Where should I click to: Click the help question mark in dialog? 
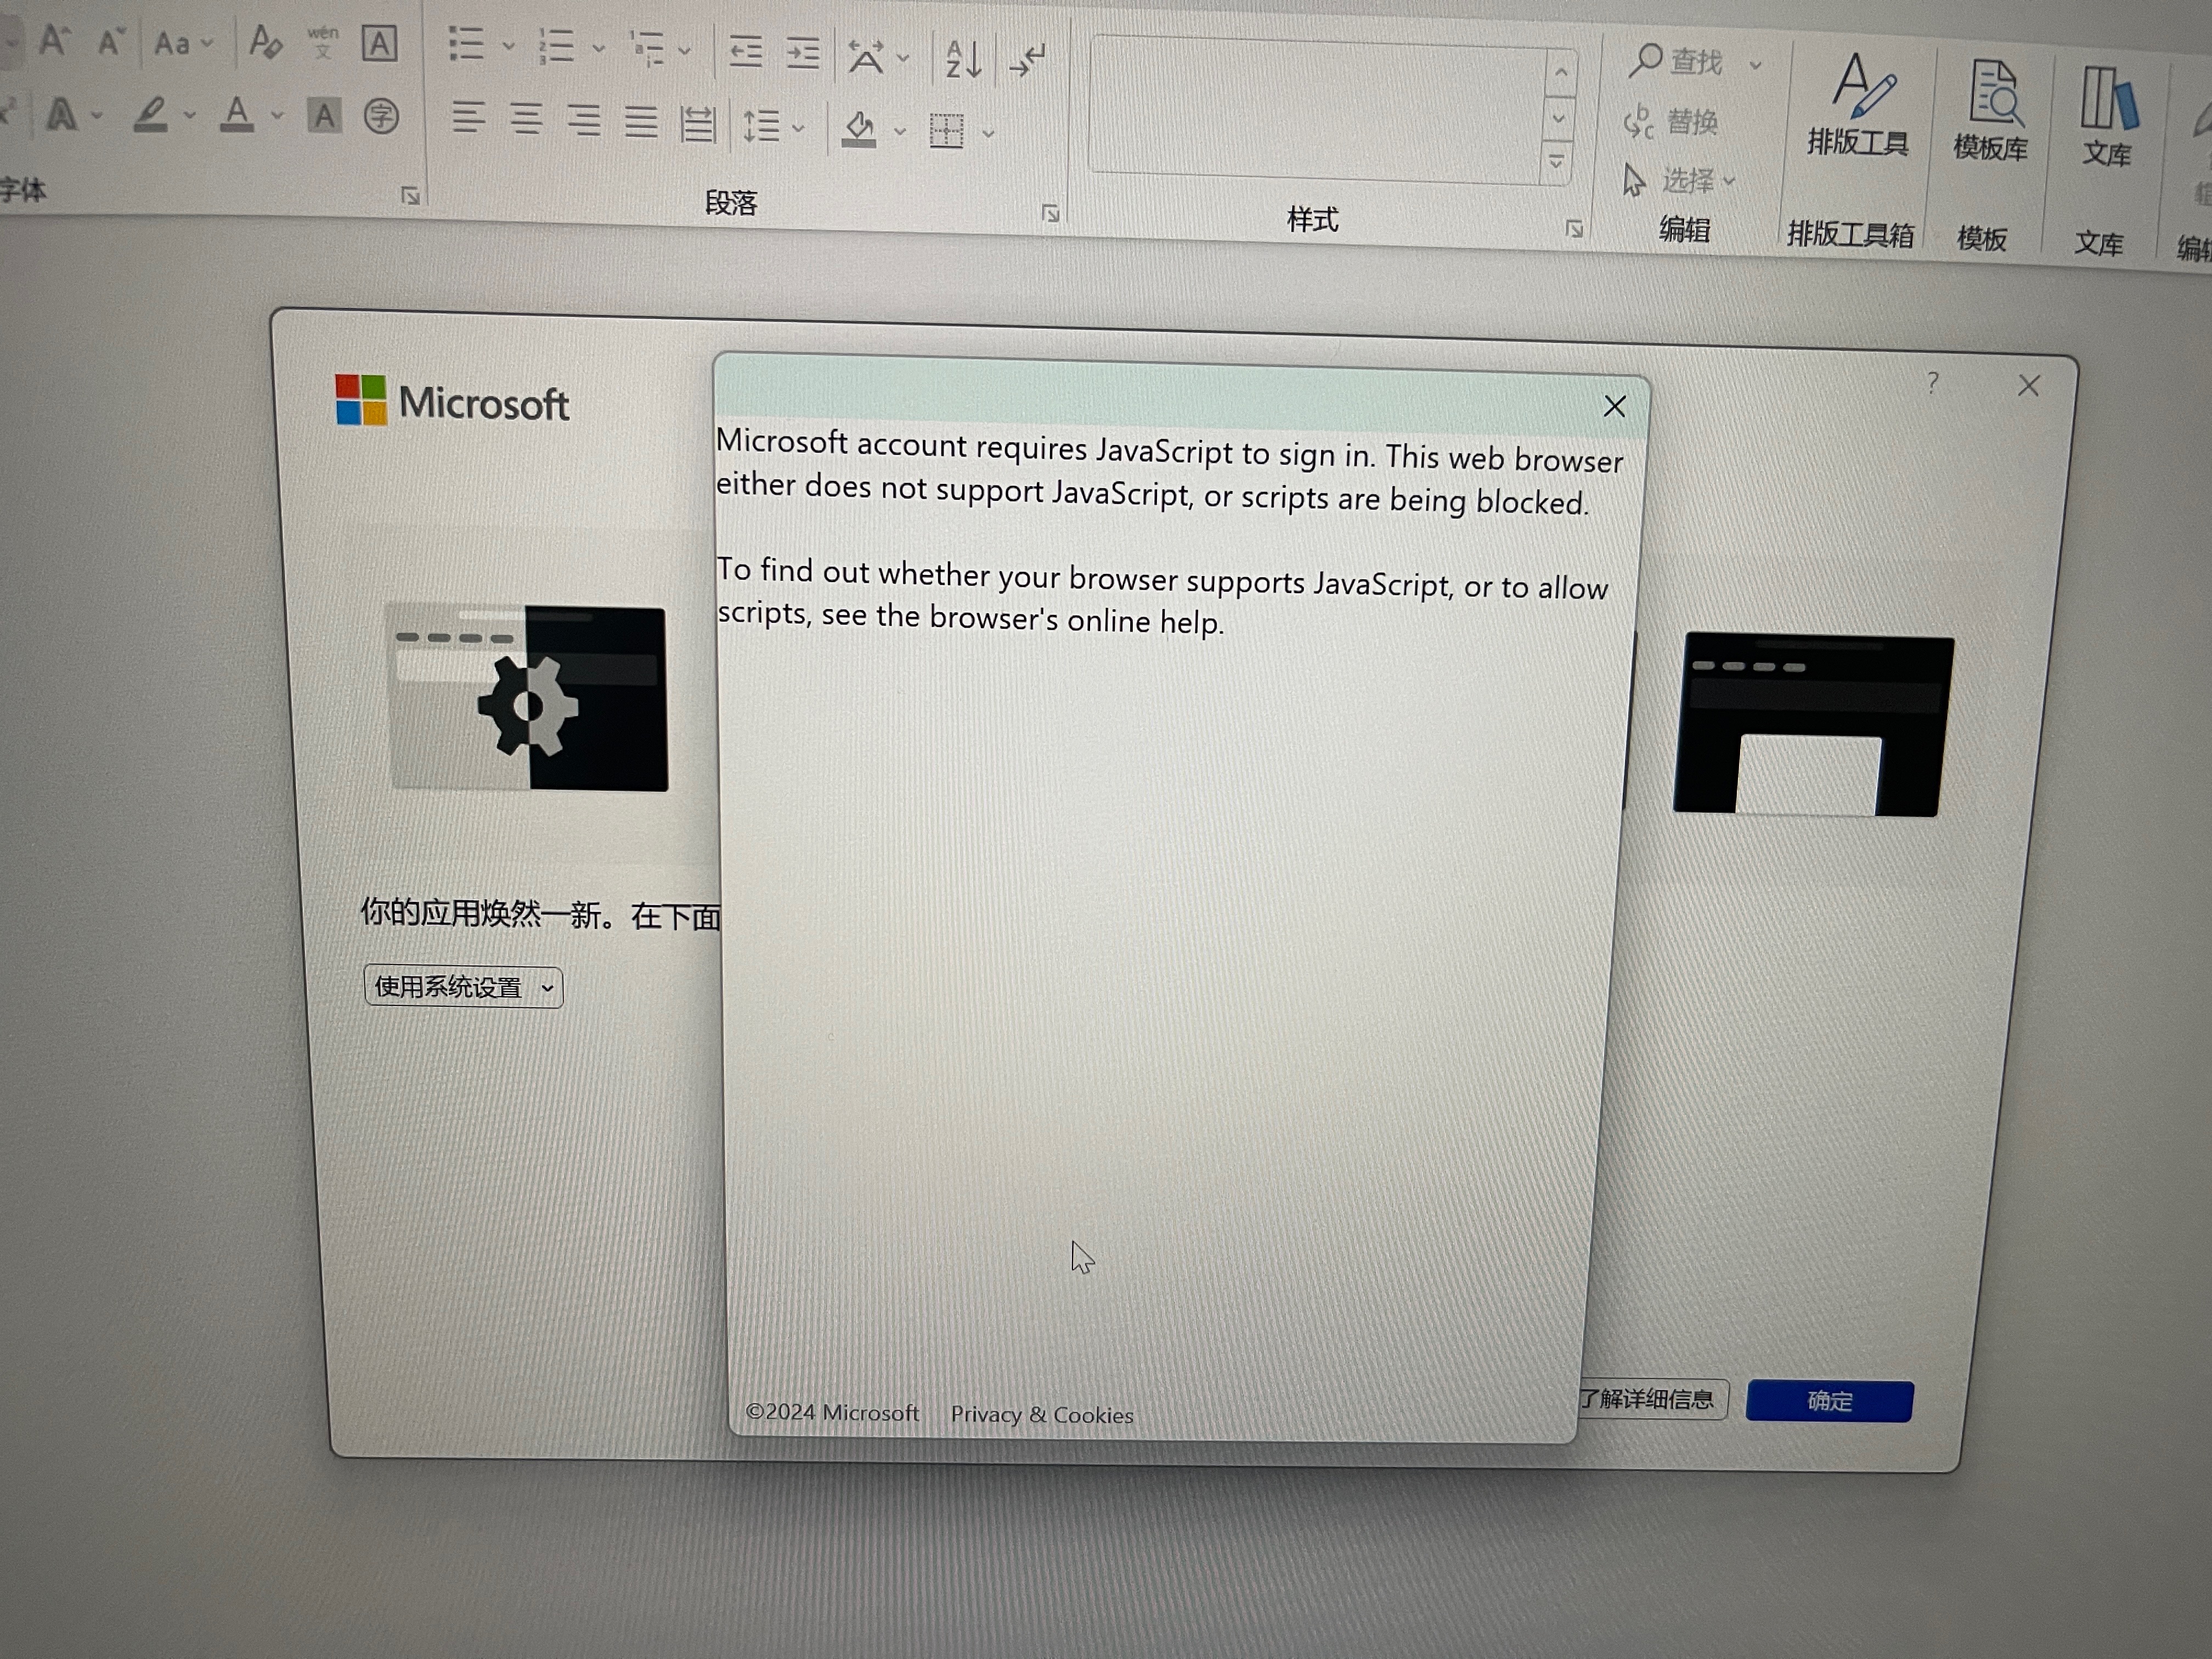(1932, 382)
